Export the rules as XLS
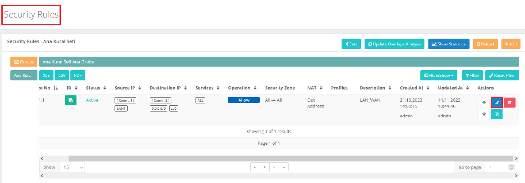This screenshot has height=183, width=525. click(x=46, y=75)
